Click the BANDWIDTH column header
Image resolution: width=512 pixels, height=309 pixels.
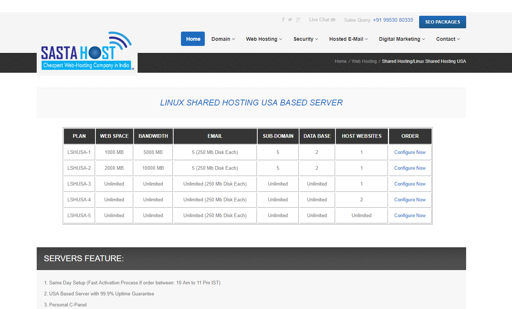pyautogui.click(x=153, y=136)
